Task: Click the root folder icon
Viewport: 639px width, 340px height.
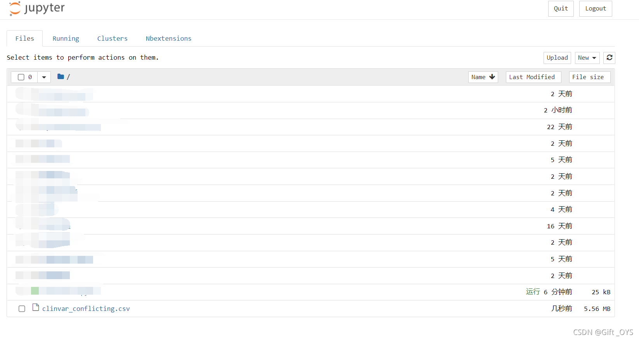Action: [61, 77]
